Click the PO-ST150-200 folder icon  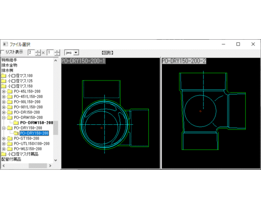[10, 138]
